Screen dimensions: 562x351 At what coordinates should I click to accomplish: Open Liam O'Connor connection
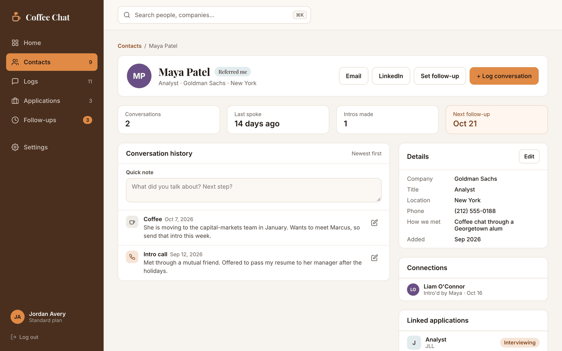[473, 290]
